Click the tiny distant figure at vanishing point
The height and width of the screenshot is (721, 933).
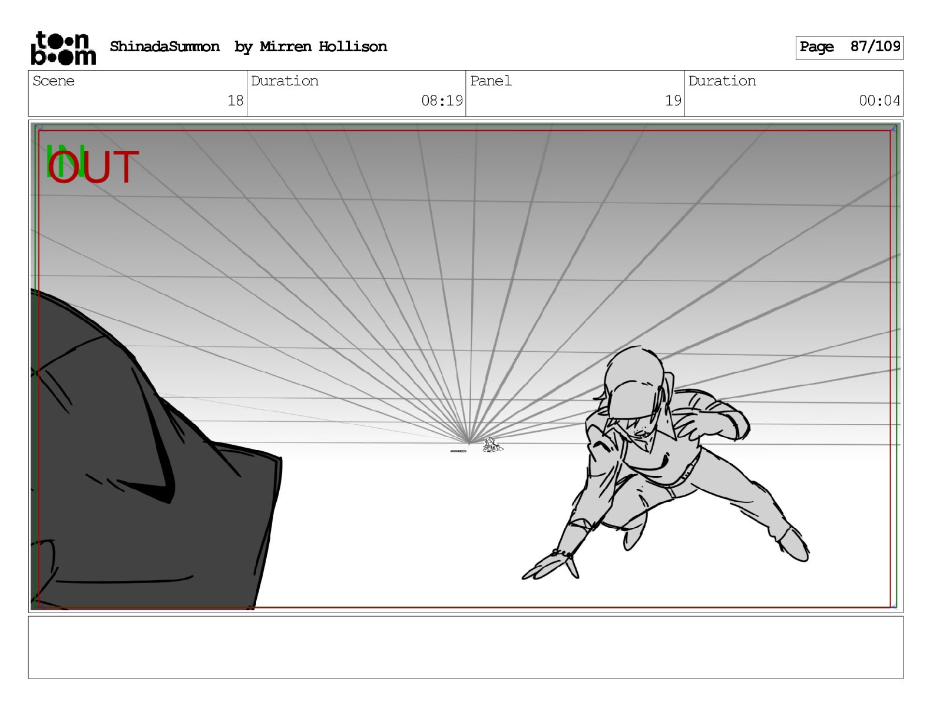(492, 445)
